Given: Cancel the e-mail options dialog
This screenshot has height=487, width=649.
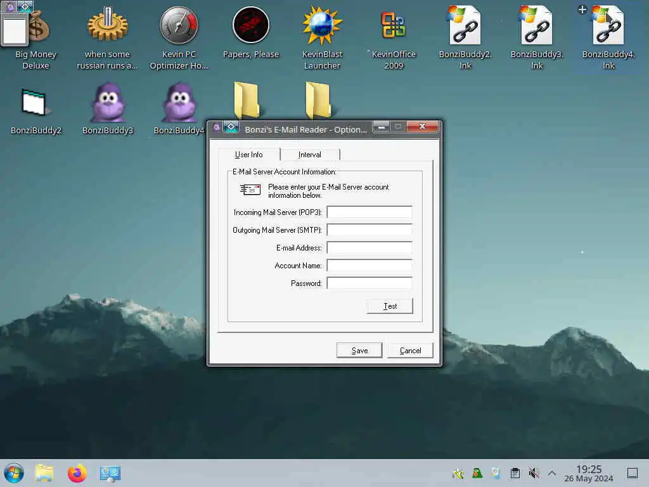Looking at the screenshot, I should coord(410,350).
